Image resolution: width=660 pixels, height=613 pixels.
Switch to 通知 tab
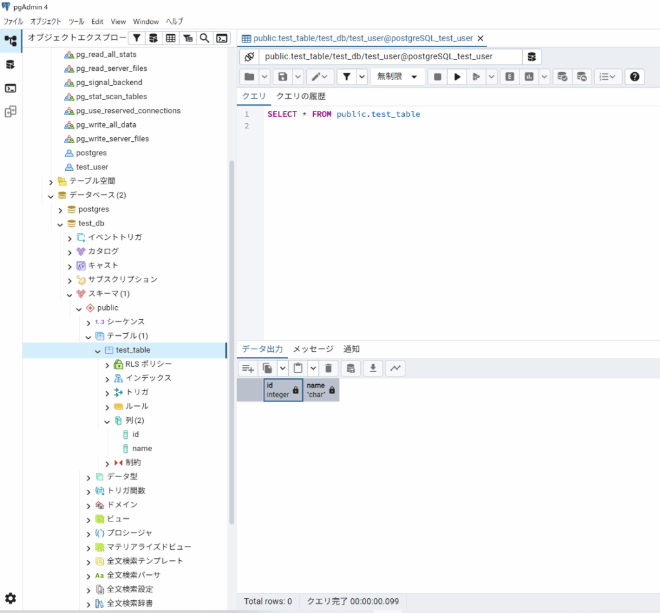[351, 349]
